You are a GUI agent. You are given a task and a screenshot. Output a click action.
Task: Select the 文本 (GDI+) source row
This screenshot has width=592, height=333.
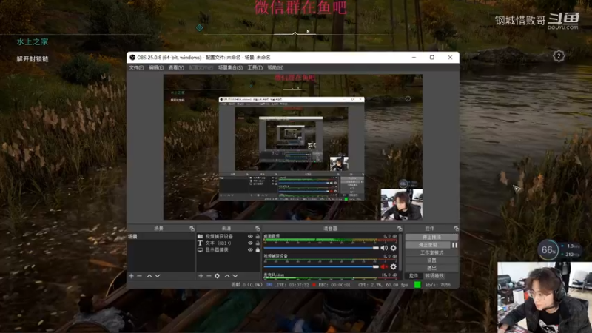pos(229,243)
